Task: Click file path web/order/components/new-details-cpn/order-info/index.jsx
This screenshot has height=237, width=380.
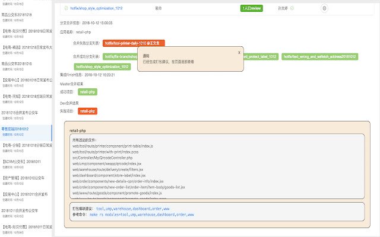Action: click(x=118, y=181)
